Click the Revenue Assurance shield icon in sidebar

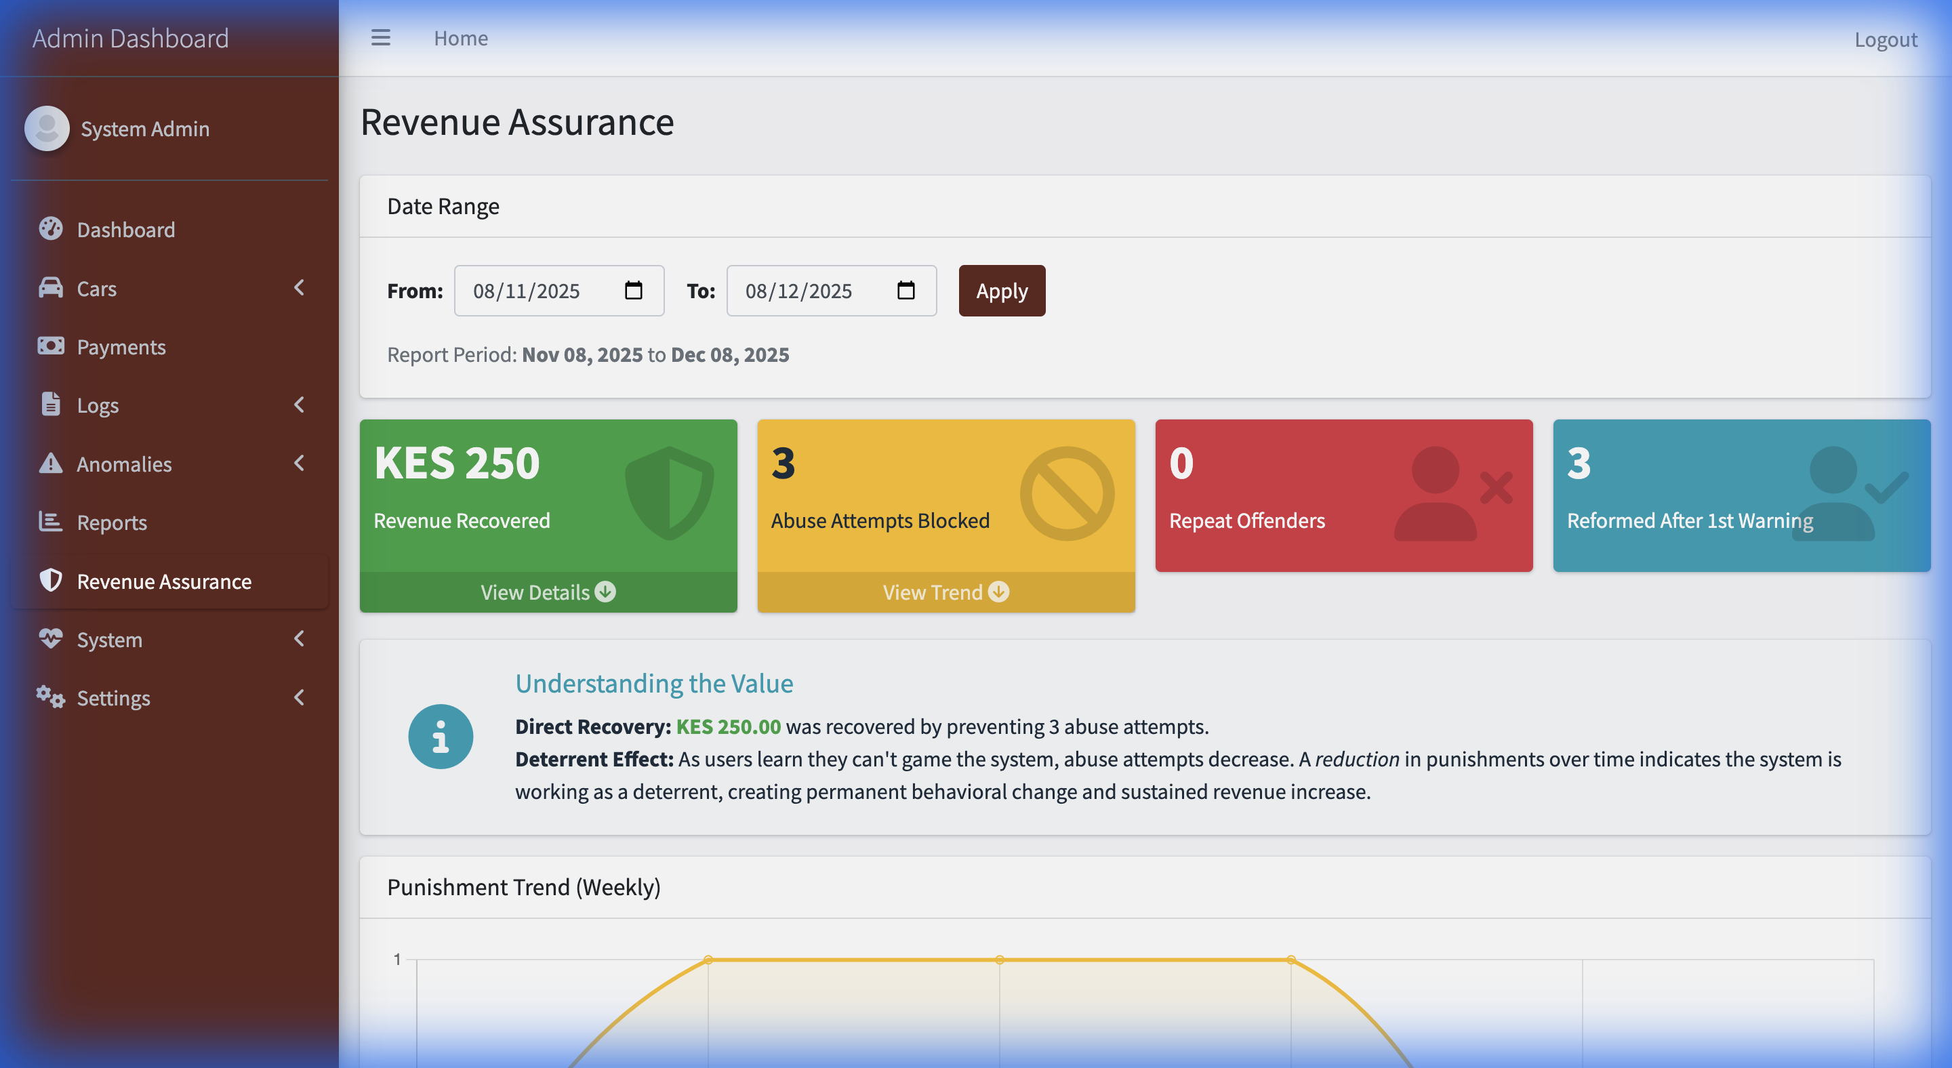(51, 580)
